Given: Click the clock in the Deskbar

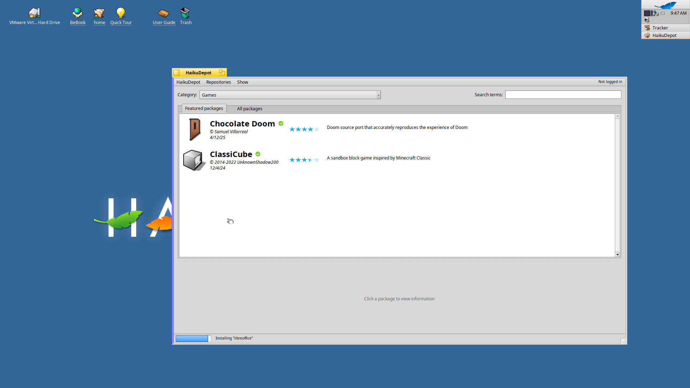Looking at the screenshot, I should pyautogui.click(x=678, y=13).
